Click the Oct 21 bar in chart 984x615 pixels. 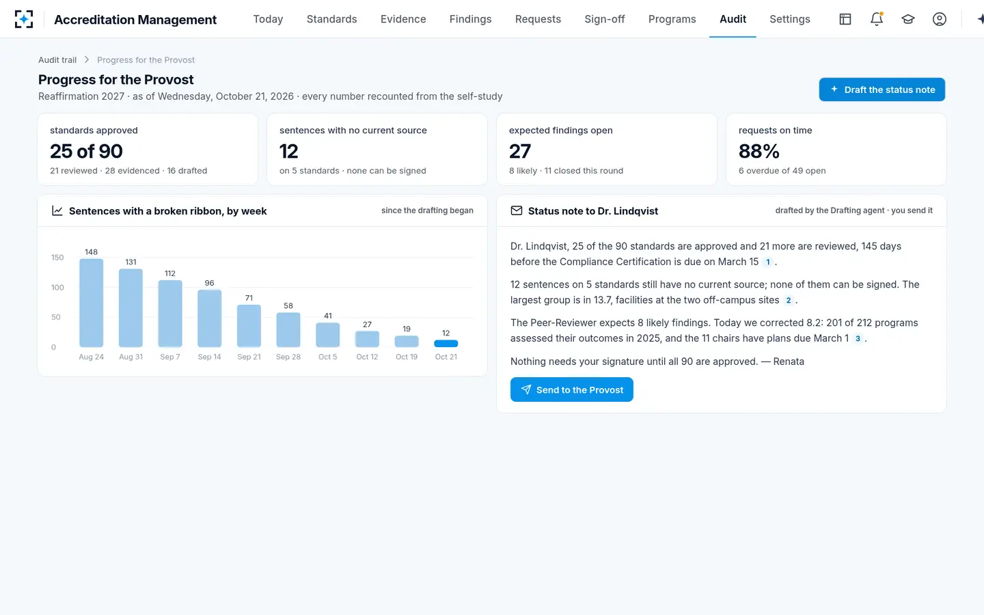pyautogui.click(x=446, y=344)
